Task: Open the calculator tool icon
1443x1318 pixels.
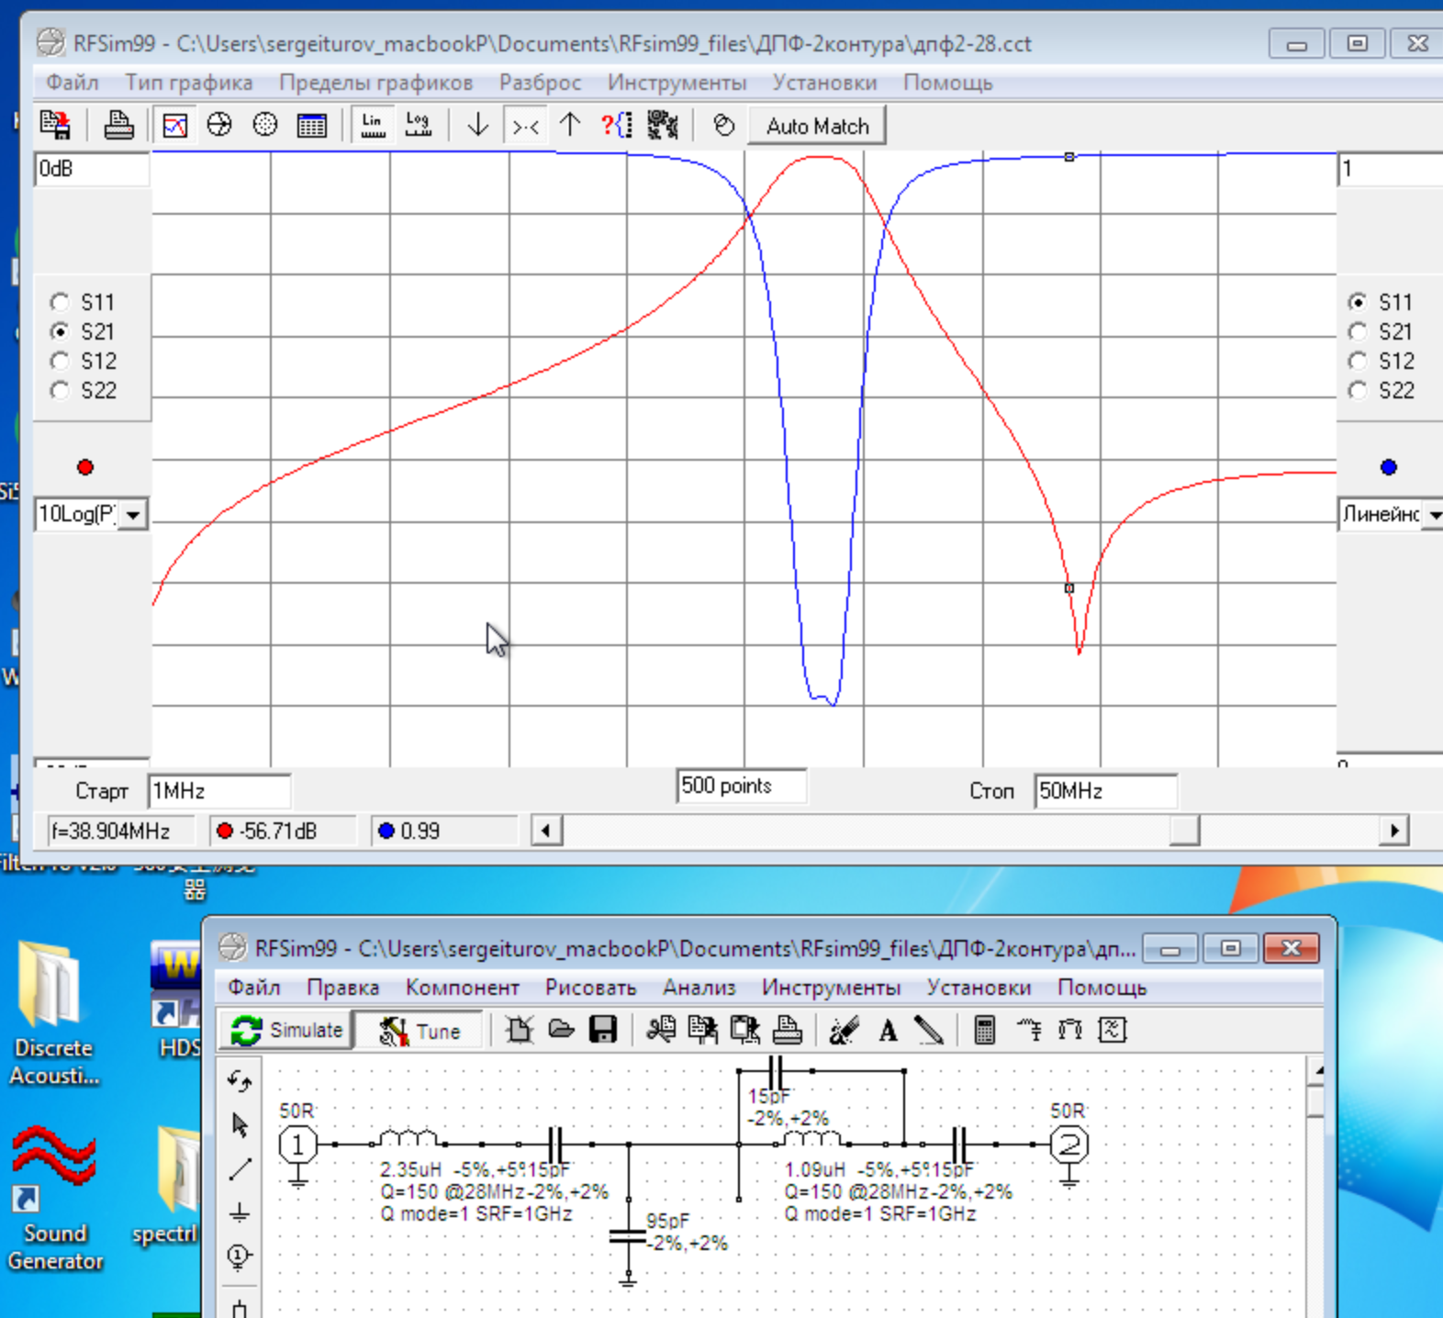Action: [x=984, y=1030]
